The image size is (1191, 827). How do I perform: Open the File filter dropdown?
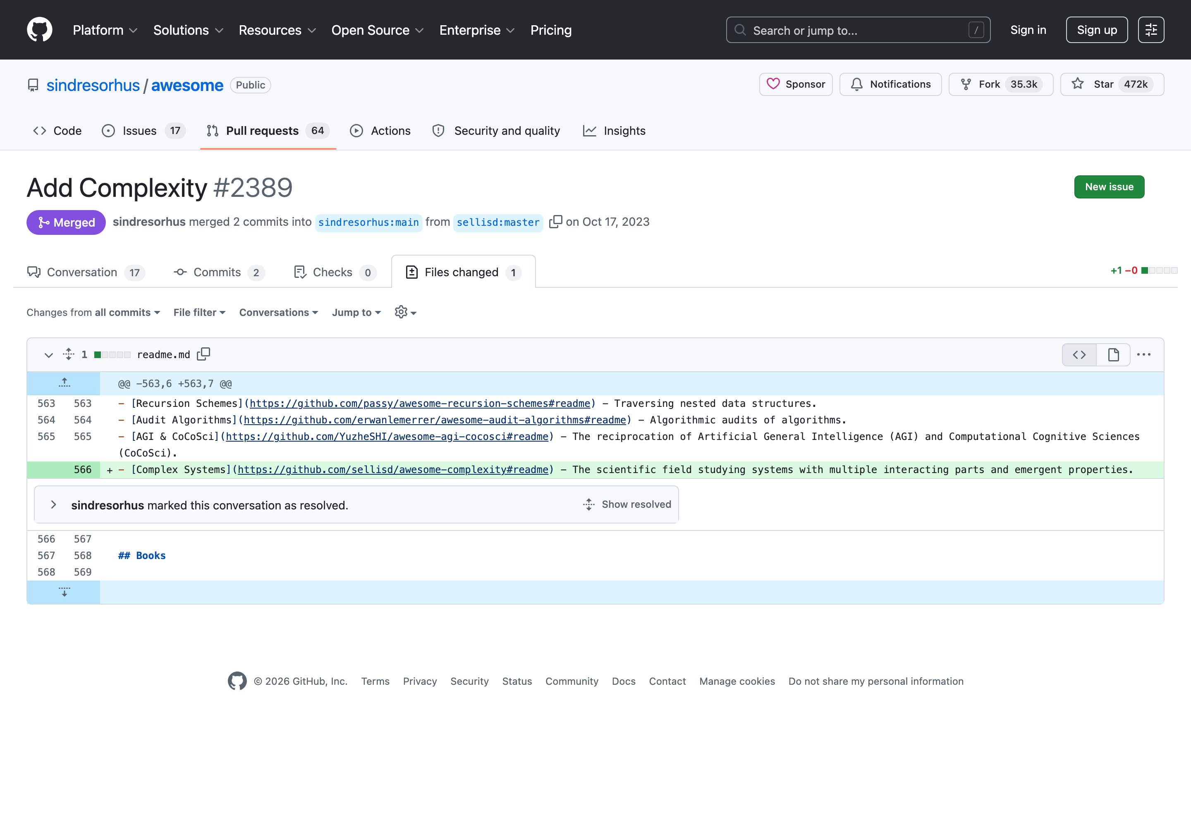coord(200,313)
